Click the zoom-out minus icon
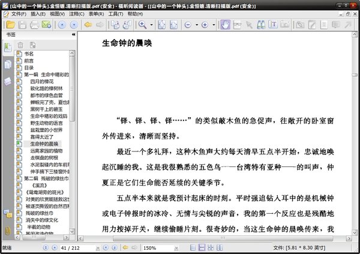Viewport: 360px width, 254px height. pyautogui.click(x=188, y=25)
